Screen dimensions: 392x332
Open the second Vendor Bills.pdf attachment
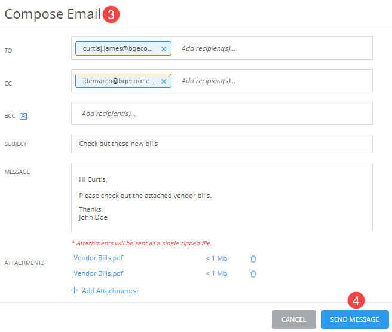(98, 273)
